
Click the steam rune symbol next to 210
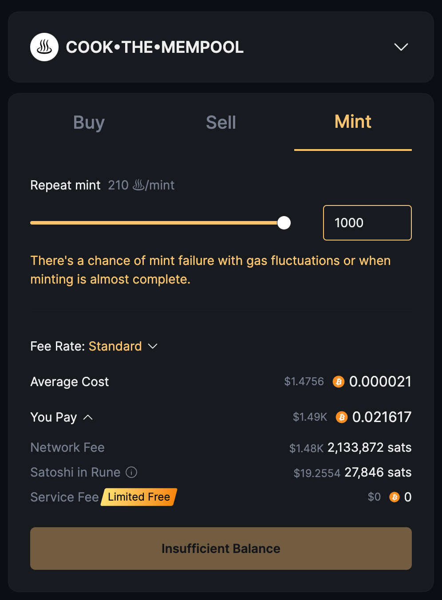coord(138,185)
